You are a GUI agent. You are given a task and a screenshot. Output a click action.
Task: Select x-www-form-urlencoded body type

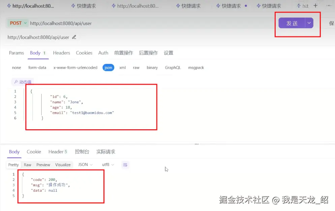pyautogui.click(x=75, y=68)
